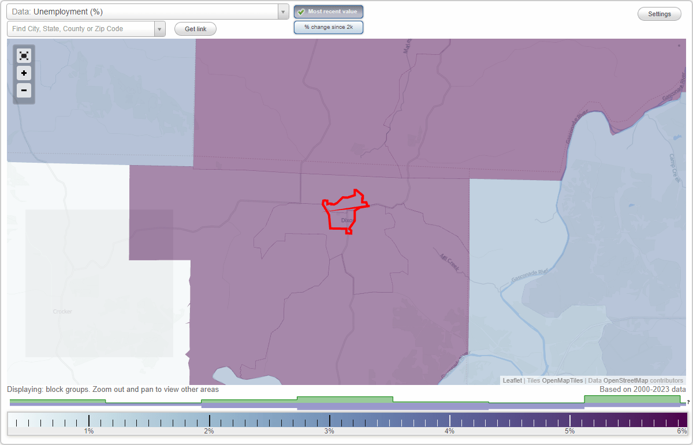Click the Leaflet attribution link
Screen dimensions: 693x445
[512, 380]
